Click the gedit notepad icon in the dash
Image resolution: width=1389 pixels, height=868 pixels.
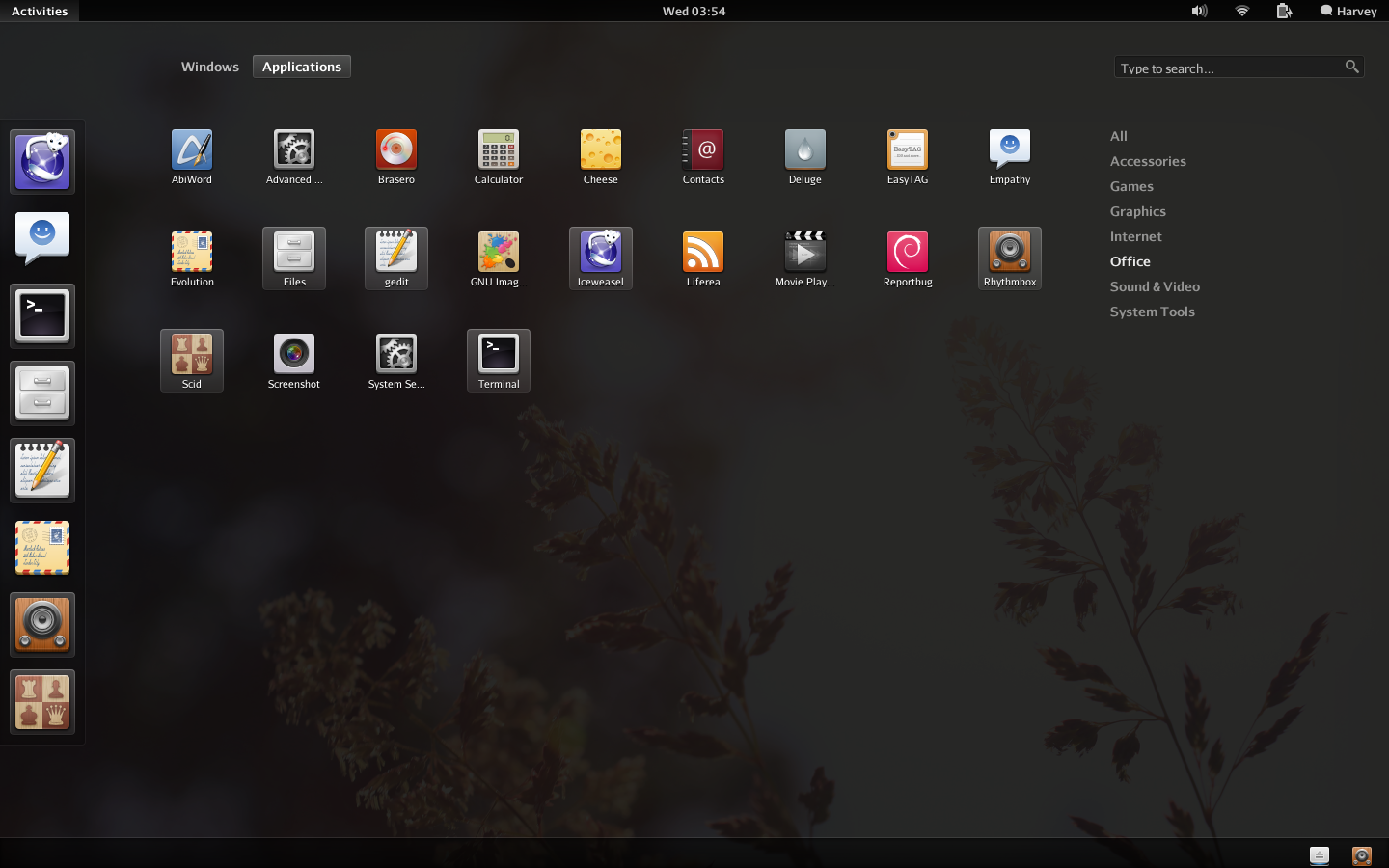click(x=42, y=471)
